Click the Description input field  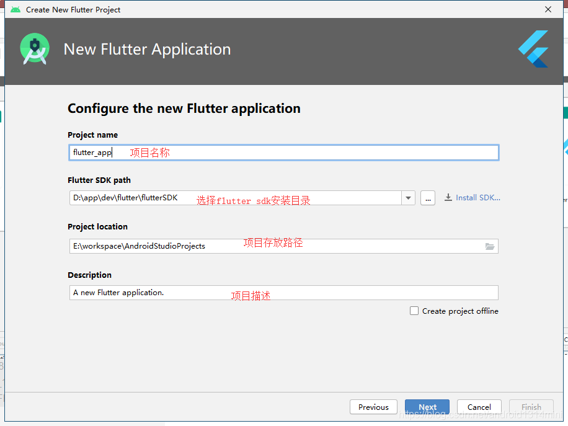click(283, 293)
